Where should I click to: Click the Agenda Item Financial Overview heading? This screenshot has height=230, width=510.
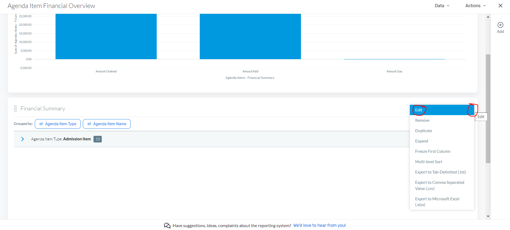point(51,6)
